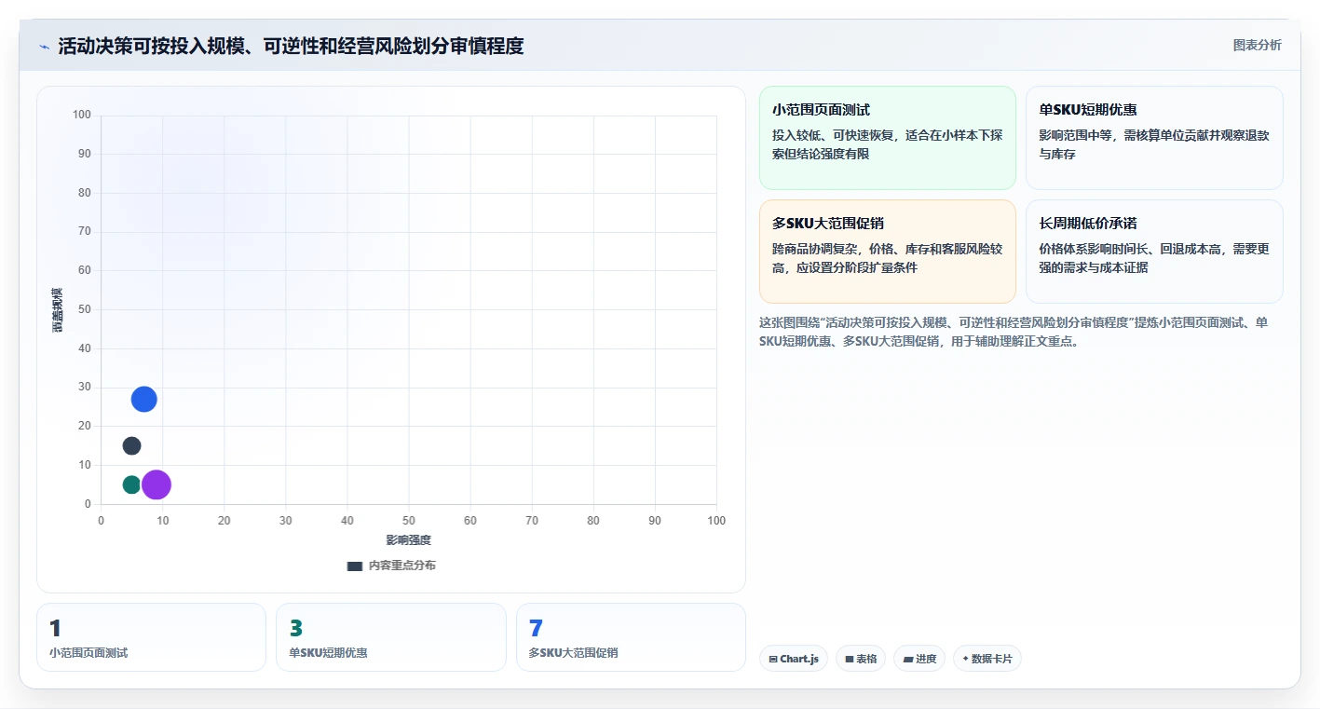Click the 覆盖规模 y-axis title
The width and height of the screenshot is (1320, 709).
pyautogui.click(x=58, y=309)
